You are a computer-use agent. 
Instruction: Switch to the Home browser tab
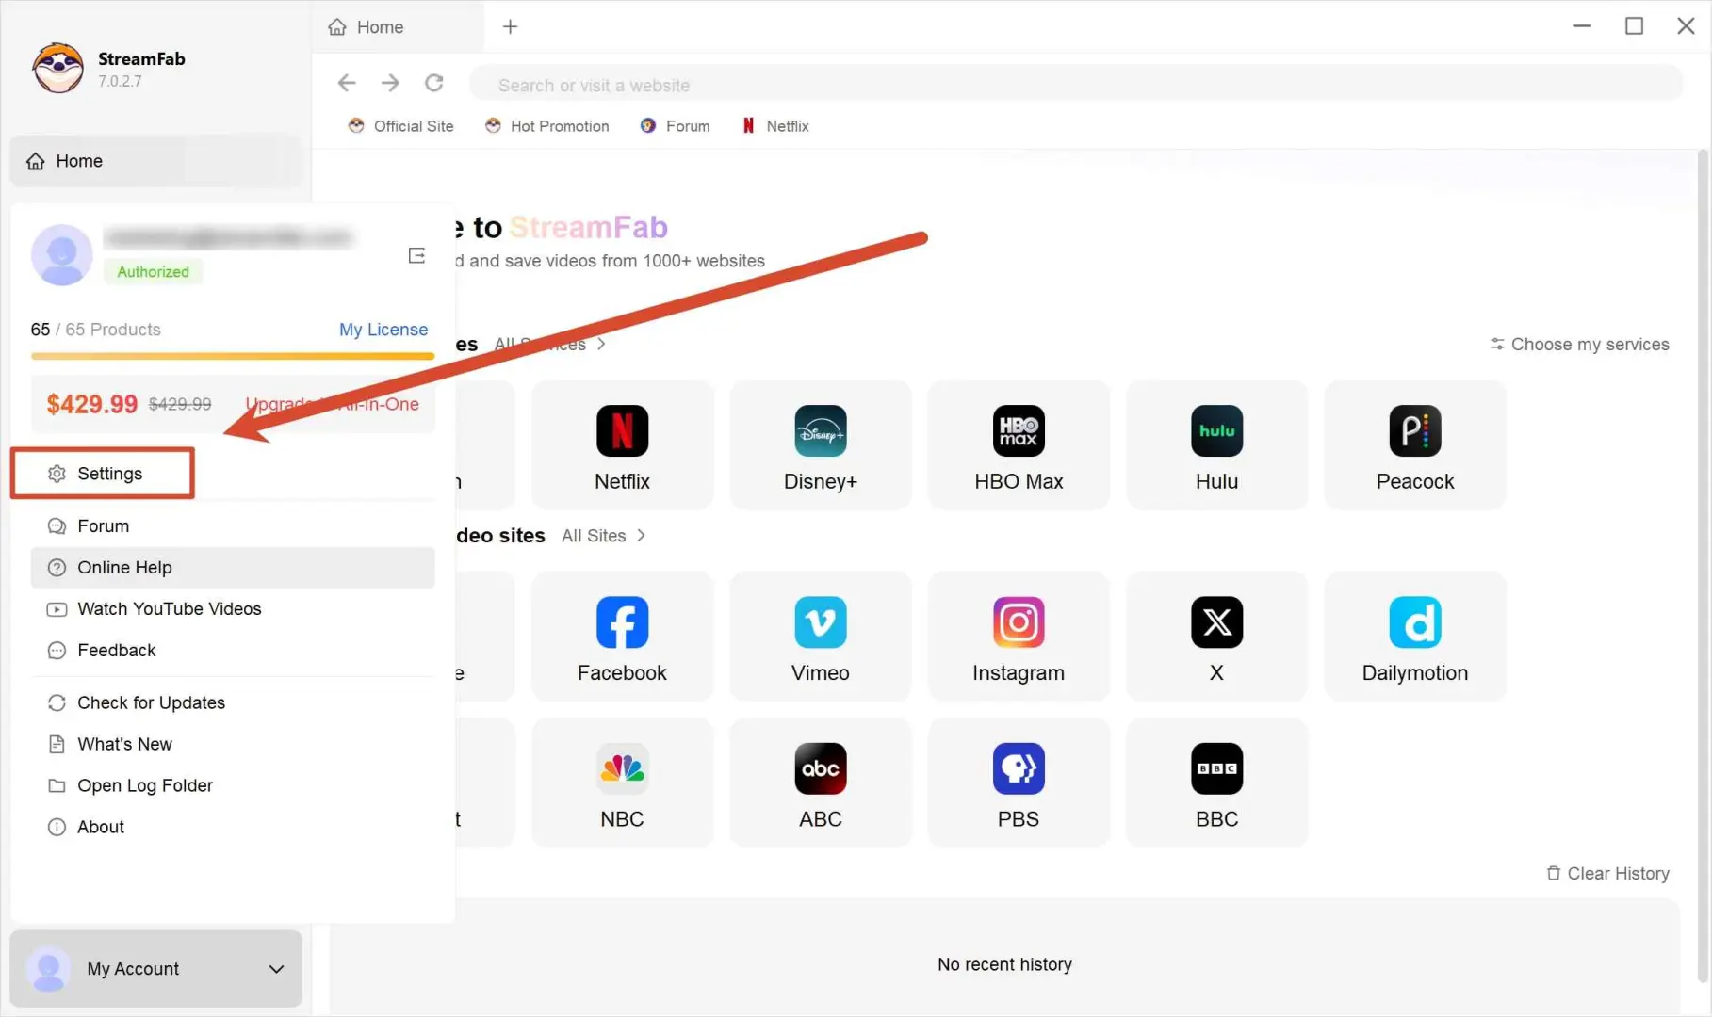point(398,27)
